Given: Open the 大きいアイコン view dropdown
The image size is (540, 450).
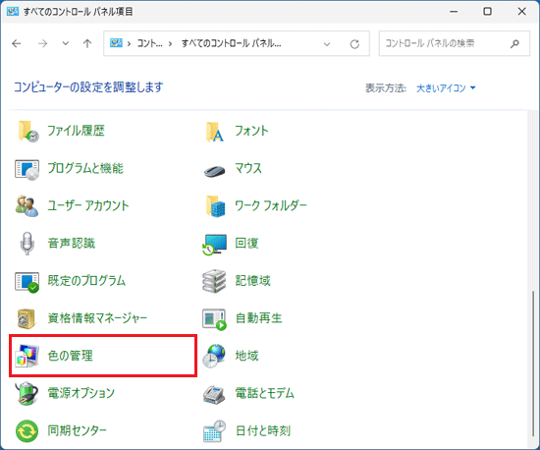Looking at the screenshot, I should pyautogui.click(x=446, y=88).
